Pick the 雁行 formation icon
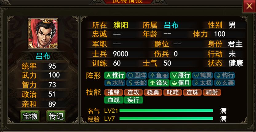 click(x=181, y=76)
